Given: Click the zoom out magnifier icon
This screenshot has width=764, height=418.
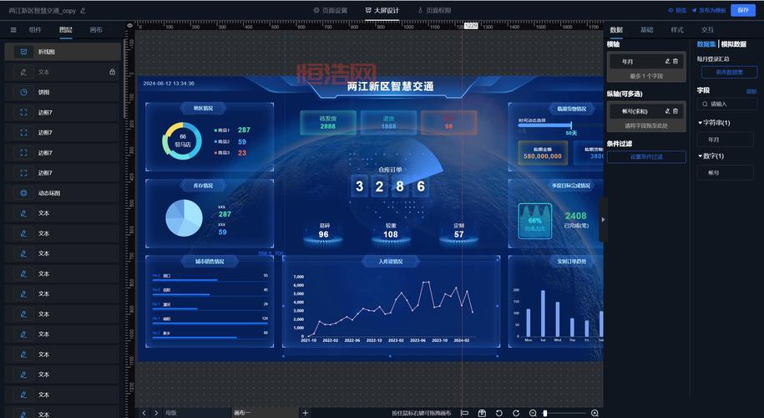Looking at the screenshot, I should pyautogui.click(x=533, y=413).
